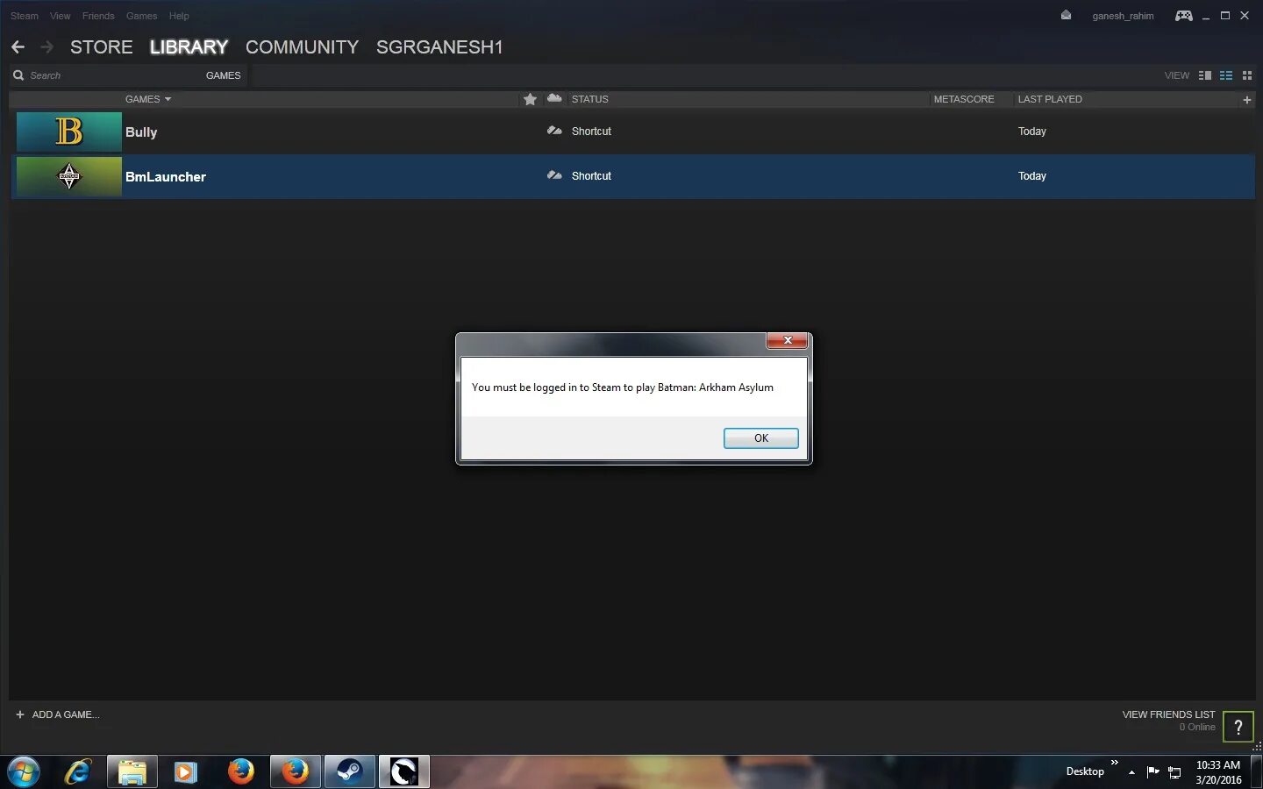Viewport: 1263px width, 789px height.
Task: Open the GAMES filter dropdown beside search
Action: tap(223, 75)
